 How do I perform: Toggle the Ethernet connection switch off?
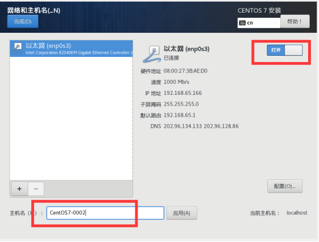click(284, 50)
